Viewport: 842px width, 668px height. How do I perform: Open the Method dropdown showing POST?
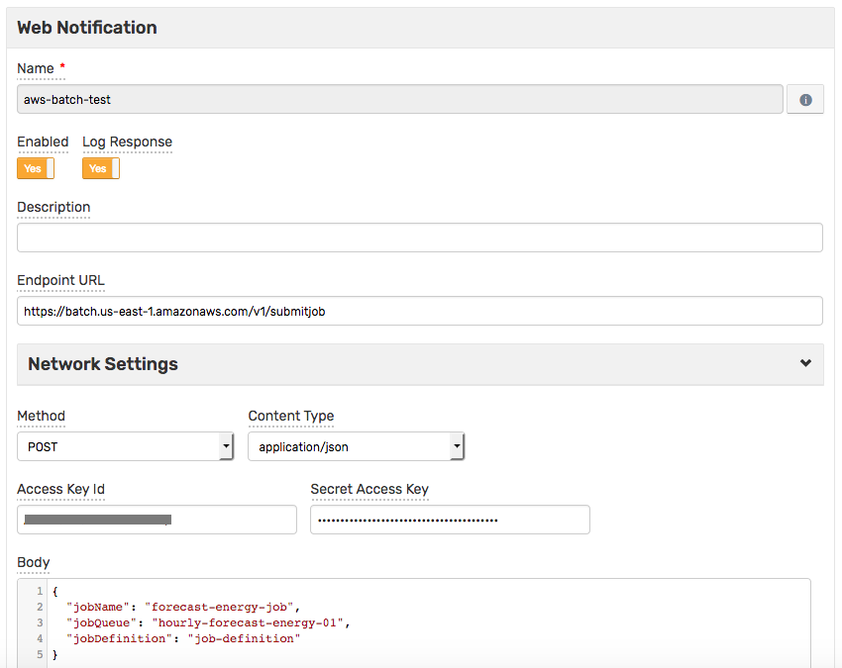(x=125, y=446)
